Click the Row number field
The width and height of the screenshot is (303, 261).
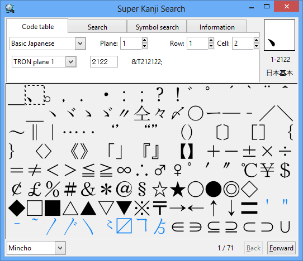pos(198,43)
